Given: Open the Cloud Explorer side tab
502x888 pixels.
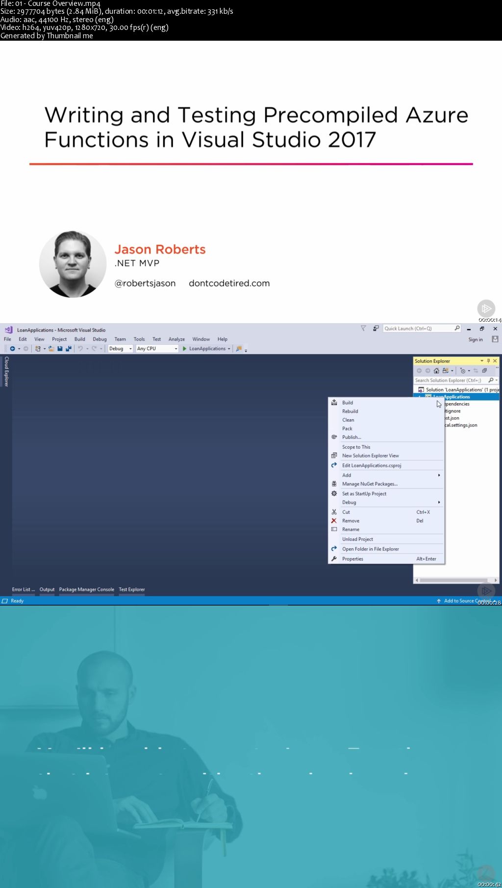Looking at the screenshot, I should click(x=6, y=372).
